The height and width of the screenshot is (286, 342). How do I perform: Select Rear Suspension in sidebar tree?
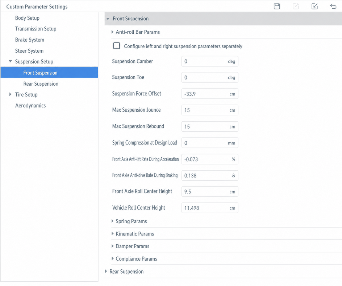(41, 84)
